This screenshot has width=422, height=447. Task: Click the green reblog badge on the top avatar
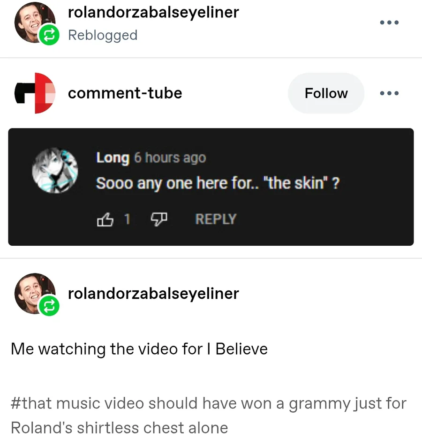pyautogui.click(x=50, y=36)
